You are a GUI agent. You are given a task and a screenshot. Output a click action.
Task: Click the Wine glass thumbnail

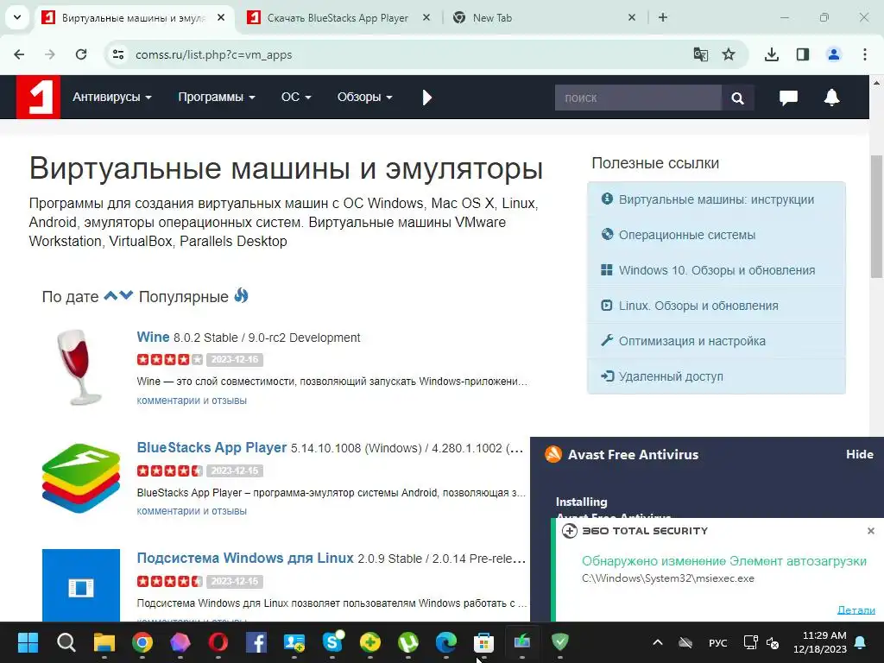click(x=80, y=367)
